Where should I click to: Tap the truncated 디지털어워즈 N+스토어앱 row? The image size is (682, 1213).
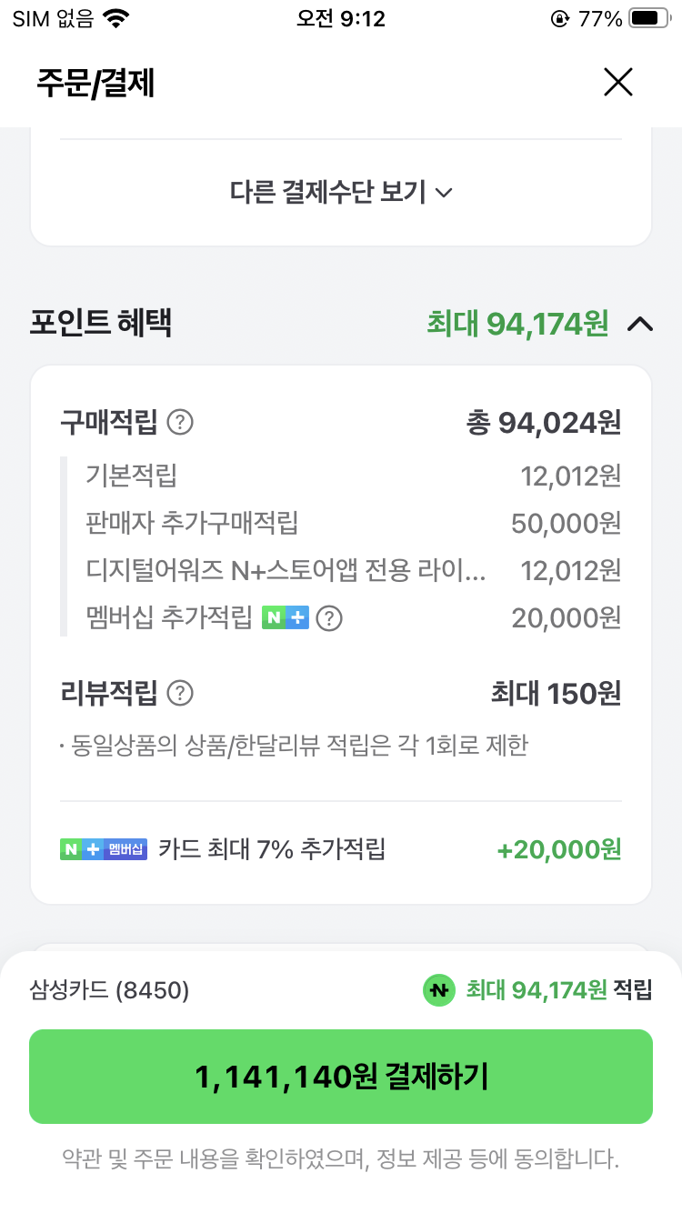click(x=354, y=571)
